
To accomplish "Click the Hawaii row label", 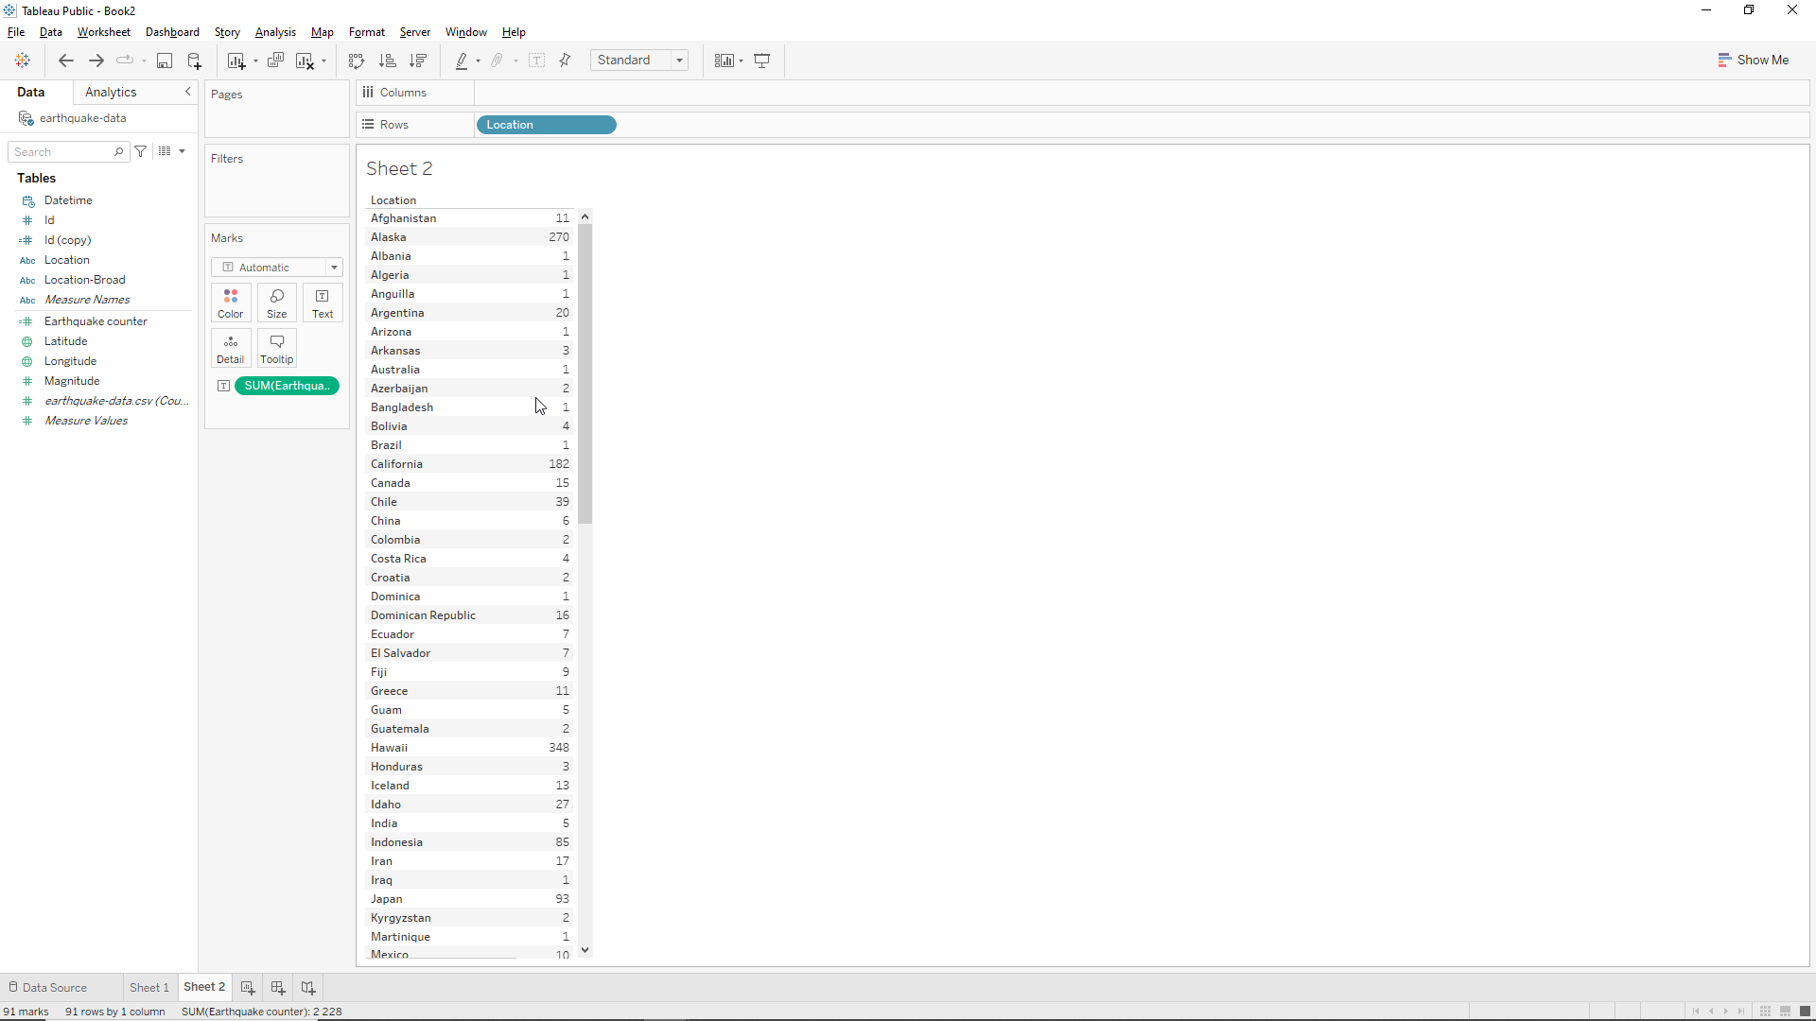I will tap(389, 748).
